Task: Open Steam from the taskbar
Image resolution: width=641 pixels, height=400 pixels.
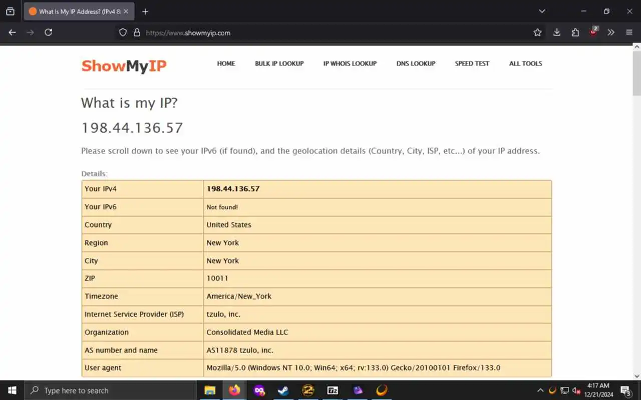Action: point(283,390)
